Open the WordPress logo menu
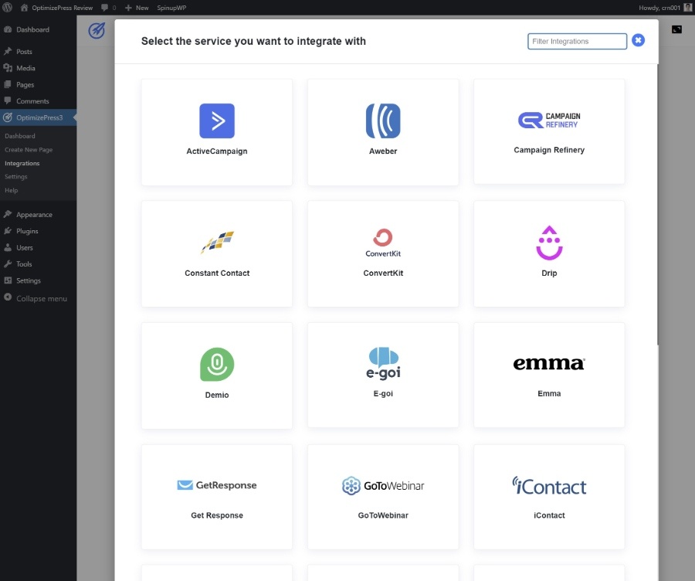 [8, 8]
